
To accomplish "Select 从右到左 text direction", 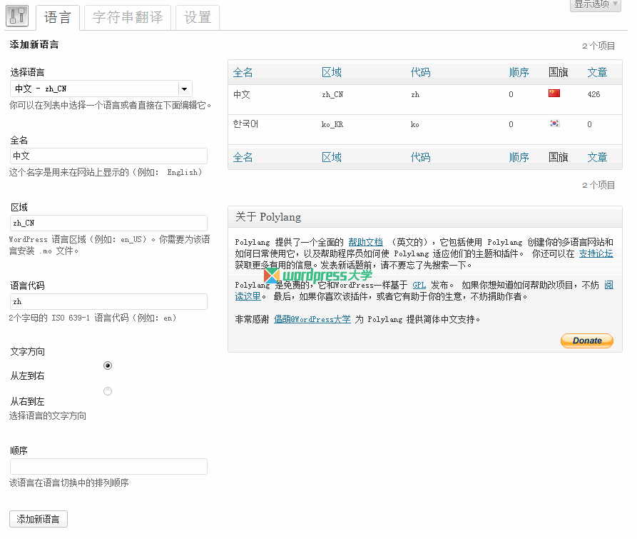I will pyautogui.click(x=108, y=391).
